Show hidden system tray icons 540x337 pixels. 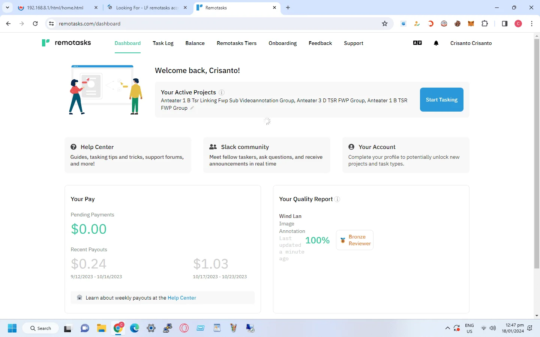[447, 328]
